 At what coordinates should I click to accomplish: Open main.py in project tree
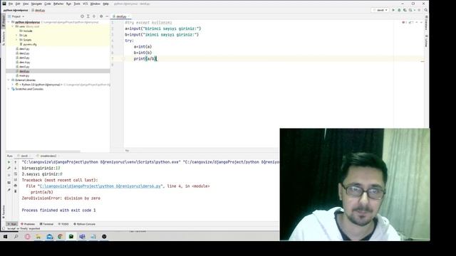click(x=23, y=75)
